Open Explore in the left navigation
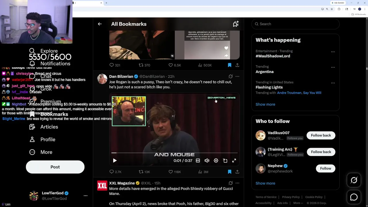Image resolution: width=368 pixels, height=207 pixels. click(44, 51)
